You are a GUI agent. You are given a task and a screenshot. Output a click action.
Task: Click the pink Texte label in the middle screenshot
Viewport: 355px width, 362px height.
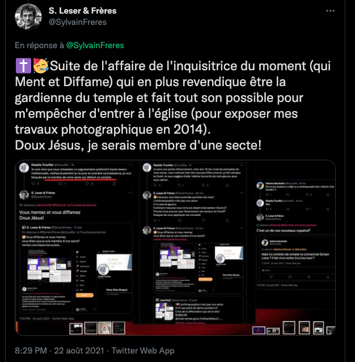(176, 248)
